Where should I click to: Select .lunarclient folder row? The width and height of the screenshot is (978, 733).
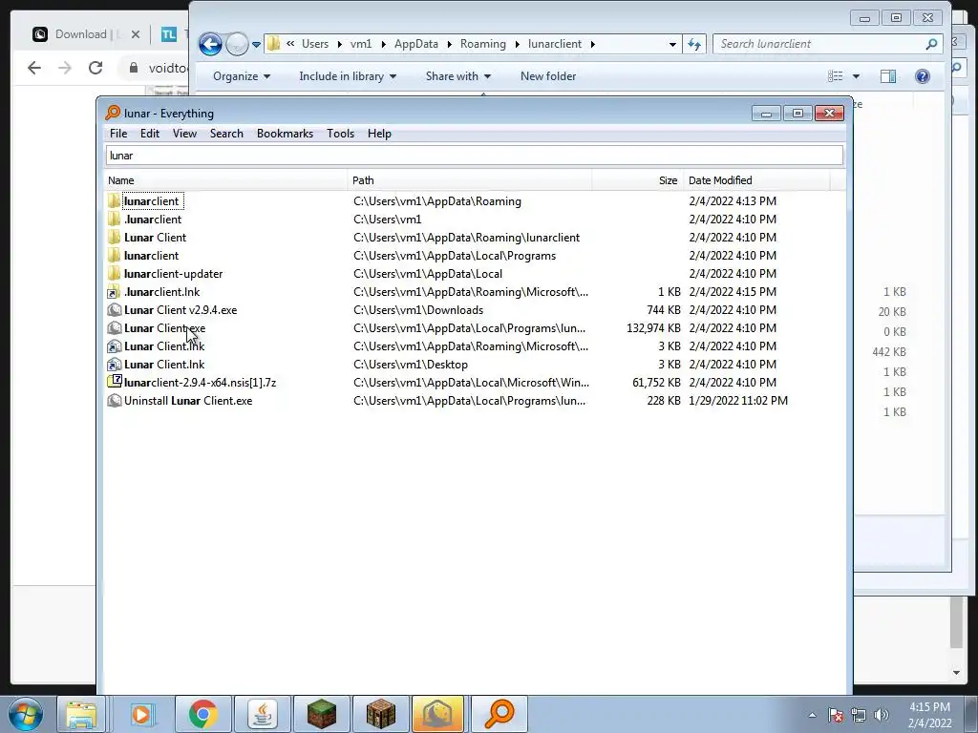click(474, 220)
